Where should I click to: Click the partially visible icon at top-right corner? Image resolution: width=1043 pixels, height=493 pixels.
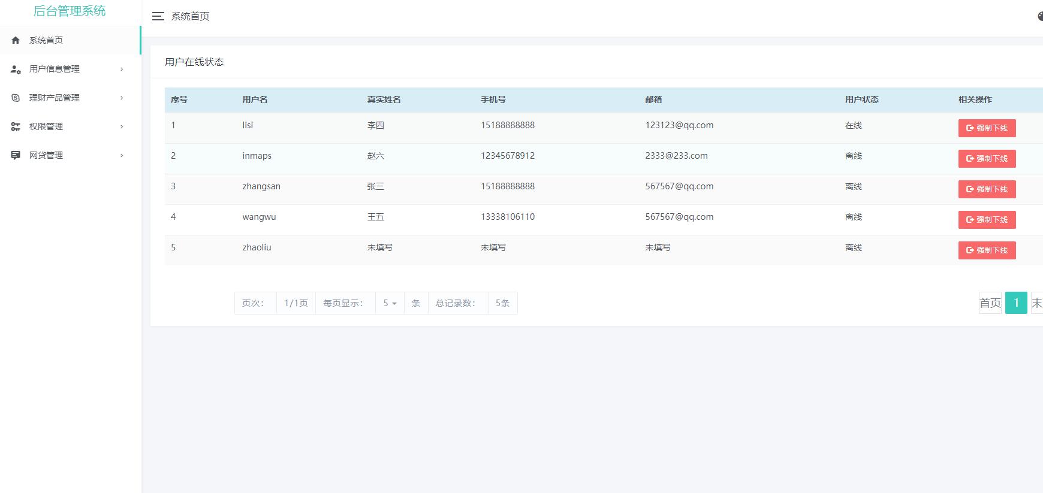pos(1040,16)
